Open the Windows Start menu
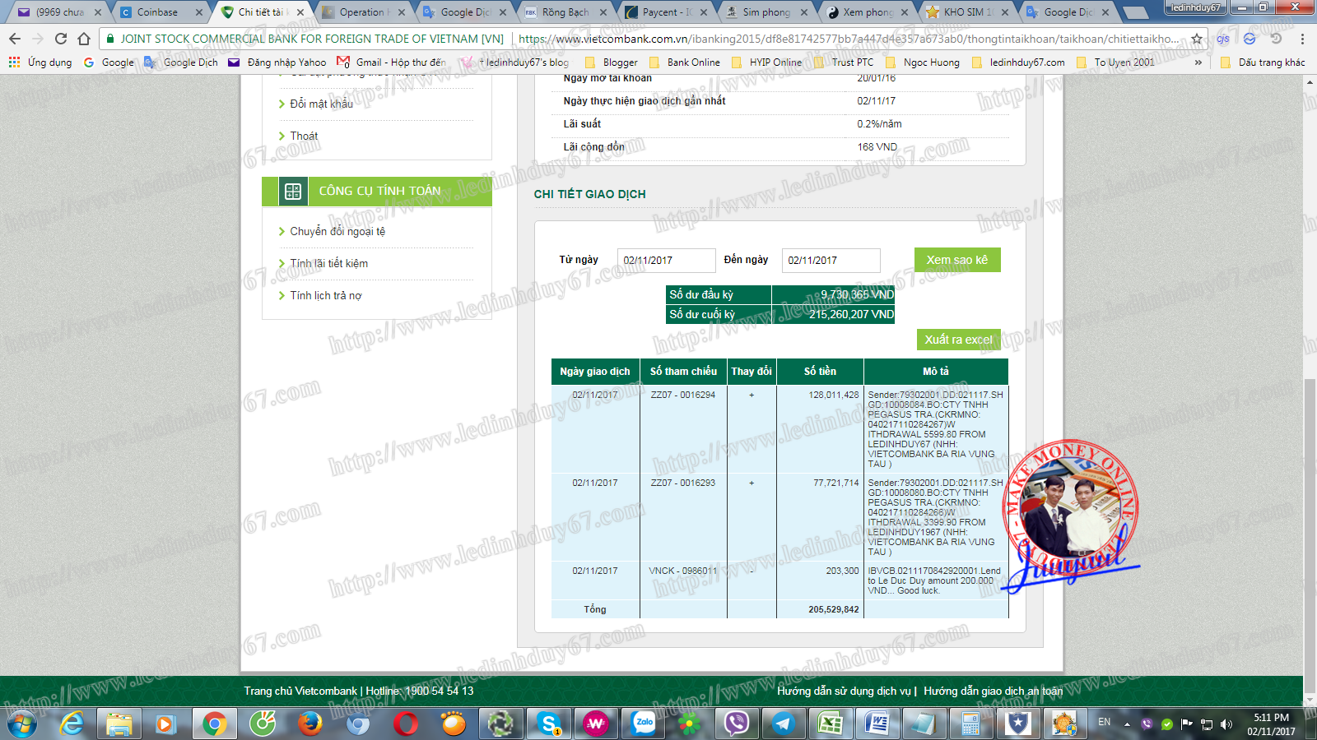The image size is (1317, 740). pos(22,724)
